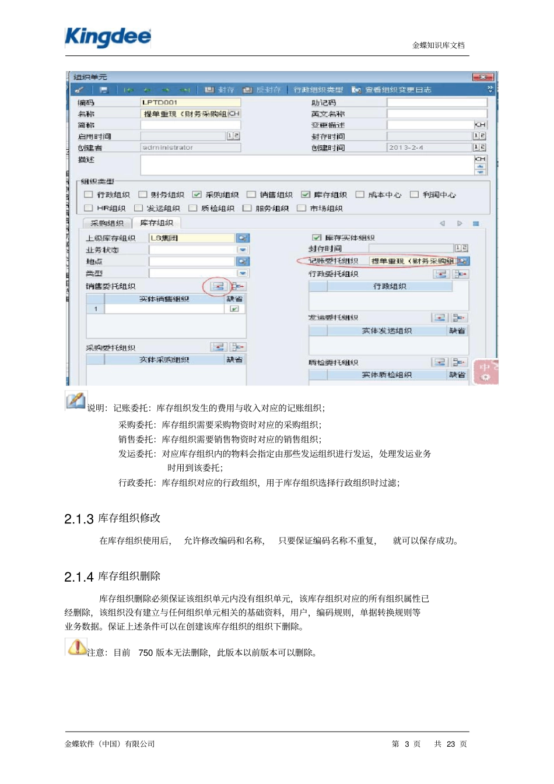The height and width of the screenshot is (784, 554).
Task: Add row under 销售委托组织
Action: [219, 286]
